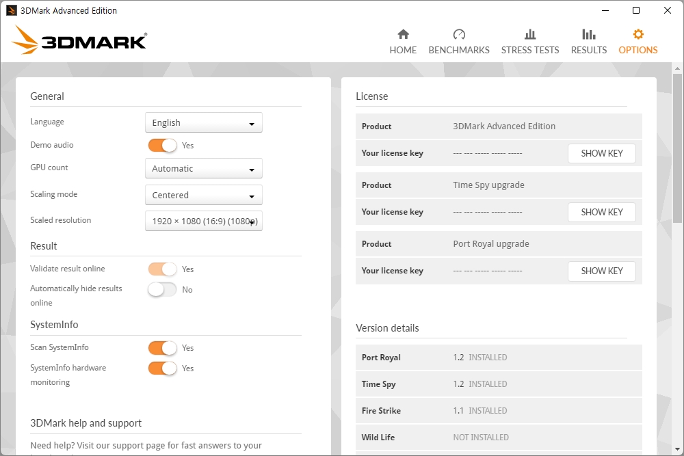Toggle SystemInfo hardware monitoring switch

162,368
